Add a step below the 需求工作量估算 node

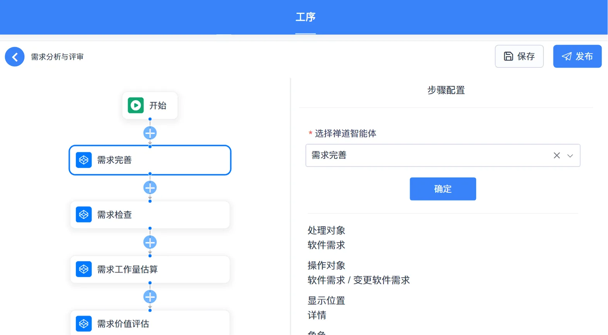pyautogui.click(x=150, y=297)
